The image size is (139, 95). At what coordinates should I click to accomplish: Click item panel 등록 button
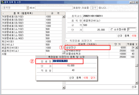pyautogui.click(x=127, y=36)
